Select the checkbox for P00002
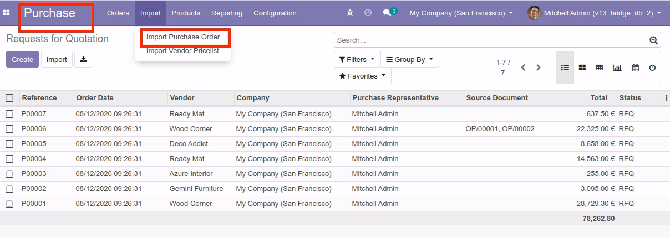This screenshot has width=670, height=238. pyautogui.click(x=9, y=189)
